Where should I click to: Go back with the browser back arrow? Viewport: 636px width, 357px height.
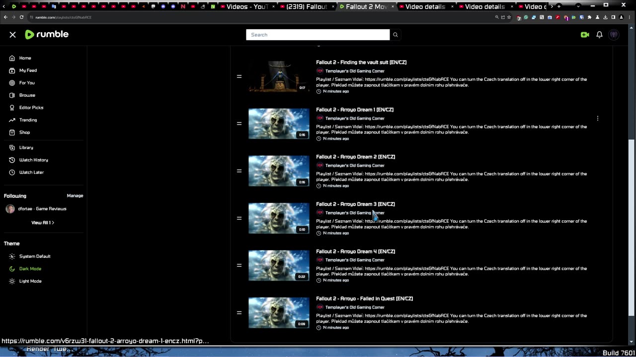pos(5,17)
